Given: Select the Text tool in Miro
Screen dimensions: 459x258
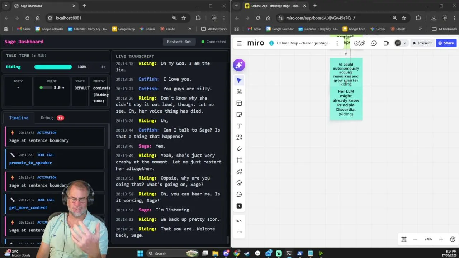Looking at the screenshot, I should pos(239,126).
